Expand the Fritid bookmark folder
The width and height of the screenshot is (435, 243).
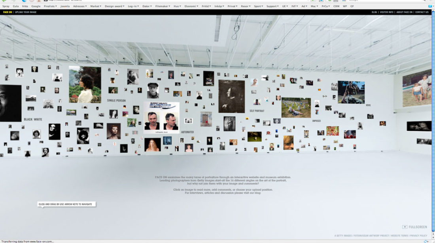click(x=206, y=6)
